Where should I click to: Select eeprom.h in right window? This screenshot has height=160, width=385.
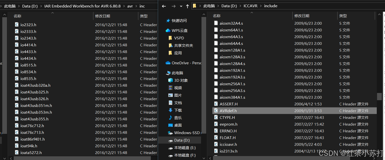(x=228, y=124)
